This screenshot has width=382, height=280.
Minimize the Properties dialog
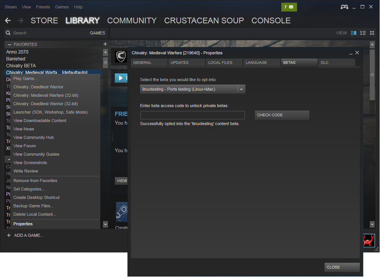click(351, 53)
